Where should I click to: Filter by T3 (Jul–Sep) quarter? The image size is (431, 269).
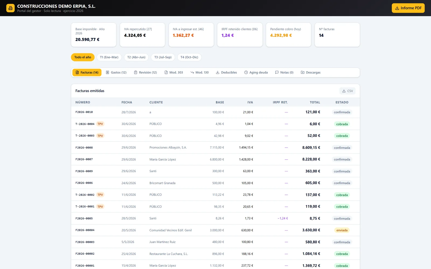(163, 57)
